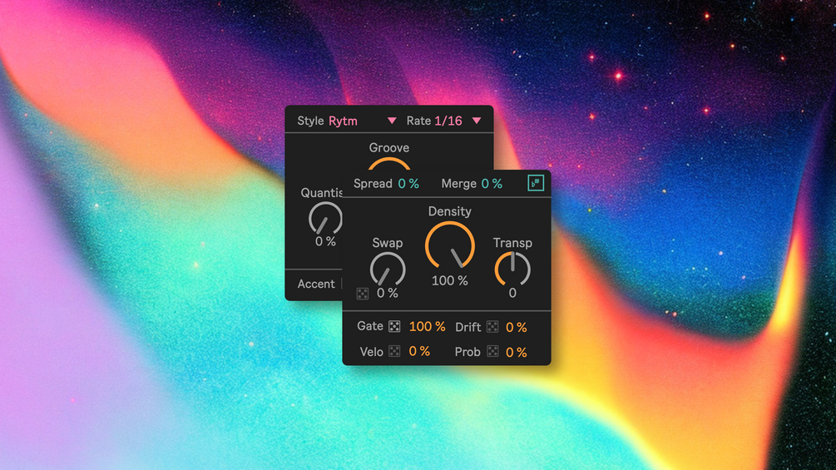Screen dimensions: 836x470
Task: Open the Rate dropdown arrow
Action: click(477, 121)
